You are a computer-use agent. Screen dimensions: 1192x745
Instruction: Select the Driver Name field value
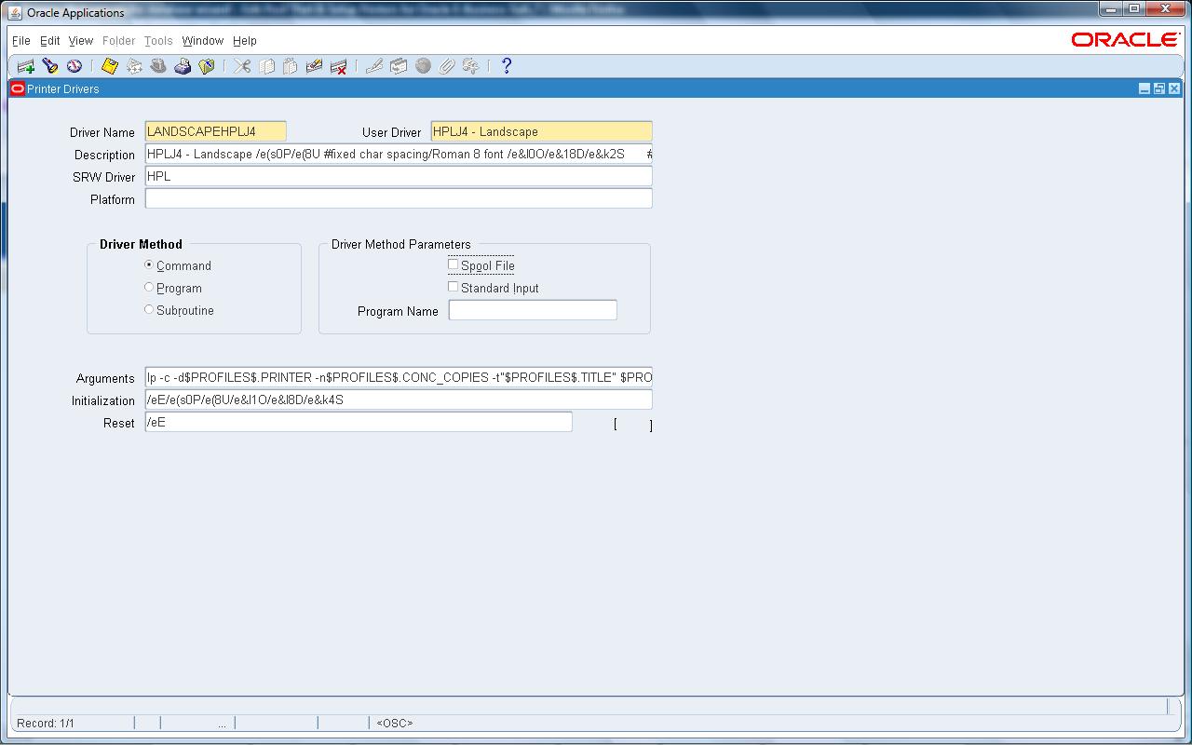coord(214,130)
